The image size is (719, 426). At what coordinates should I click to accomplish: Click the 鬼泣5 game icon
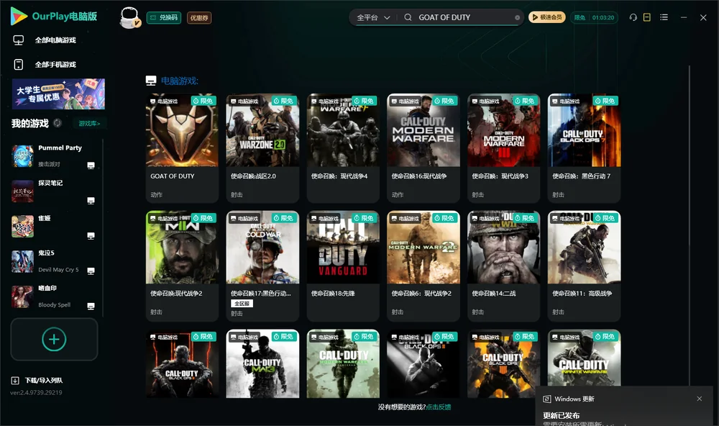pos(22,262)
